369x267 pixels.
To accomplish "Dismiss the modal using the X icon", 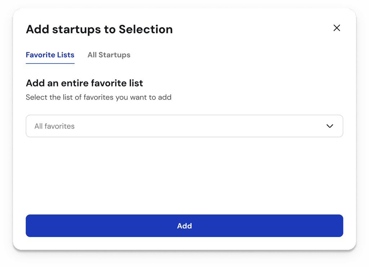I will [x=337, y=28].
